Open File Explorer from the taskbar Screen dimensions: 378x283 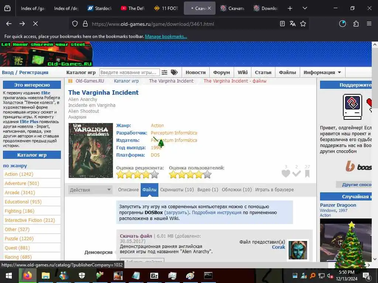(x=45, y=275)
